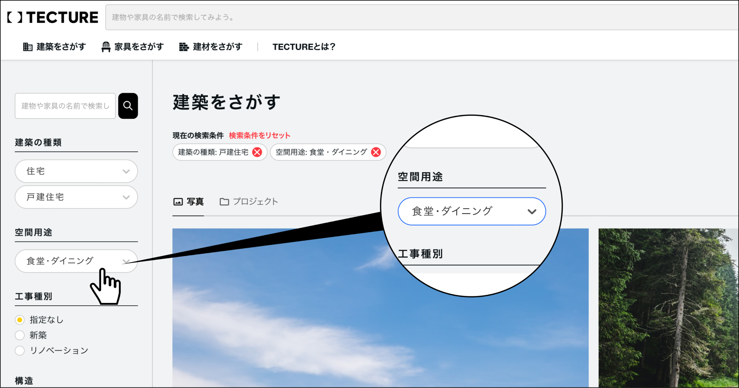The image size is (739, 388).
Task: Click the folder icon on the プロジェクト tab
Action: pos(225,201)
